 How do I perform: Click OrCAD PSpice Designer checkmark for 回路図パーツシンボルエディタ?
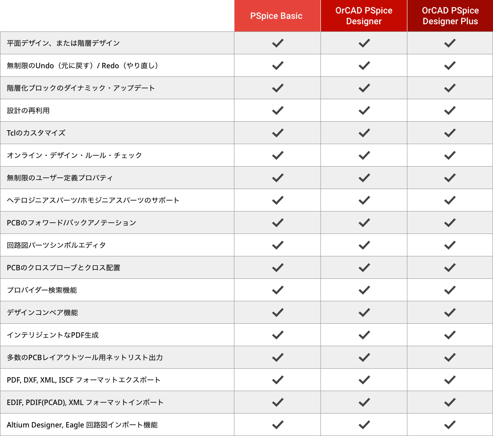click(x=364, y=245)
